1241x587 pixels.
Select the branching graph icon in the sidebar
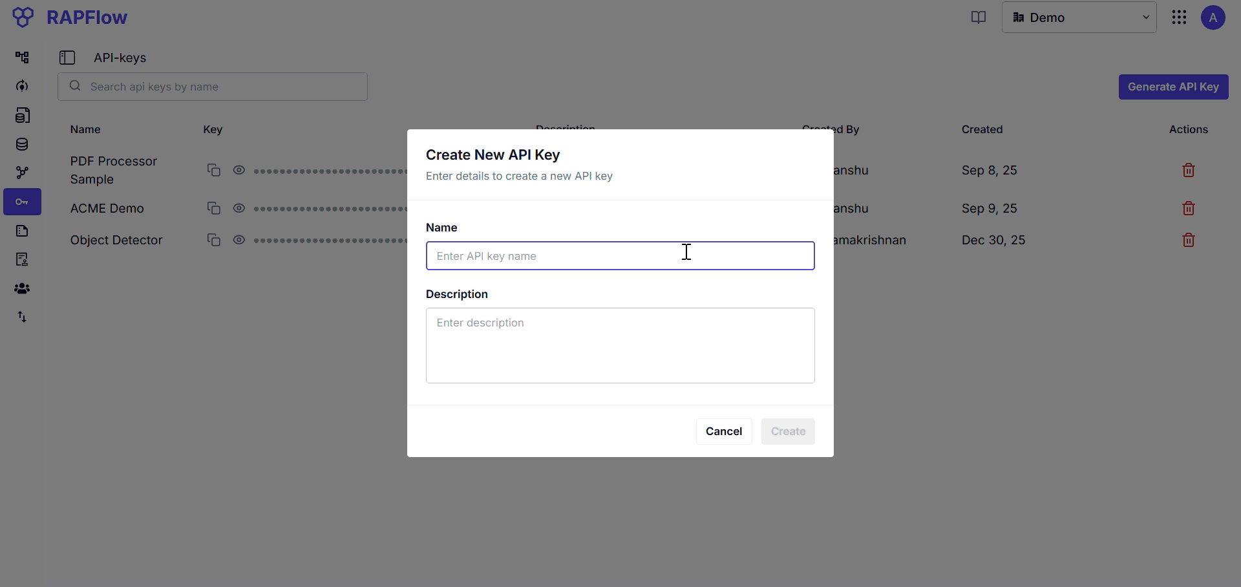point(22,172)
